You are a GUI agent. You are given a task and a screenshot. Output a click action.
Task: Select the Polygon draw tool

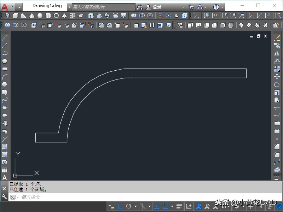[5, 61]
